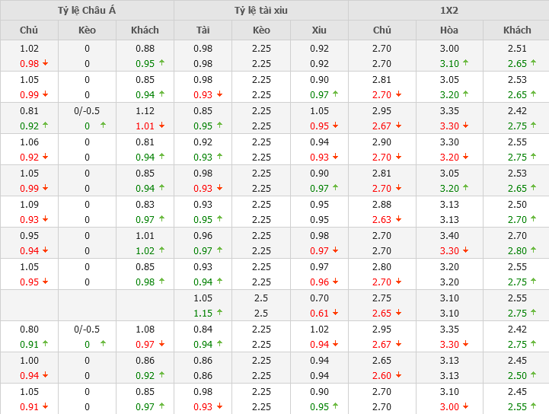This screenshot has height=414, width=549.
Task: Click the Tài column header
Action: pyautogui.click(x=203, y=30)
